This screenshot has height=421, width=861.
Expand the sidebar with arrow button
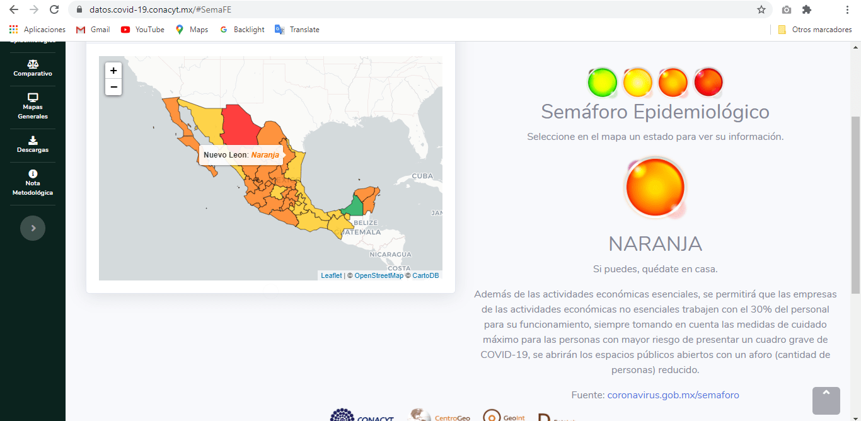[x=33, y=228]
